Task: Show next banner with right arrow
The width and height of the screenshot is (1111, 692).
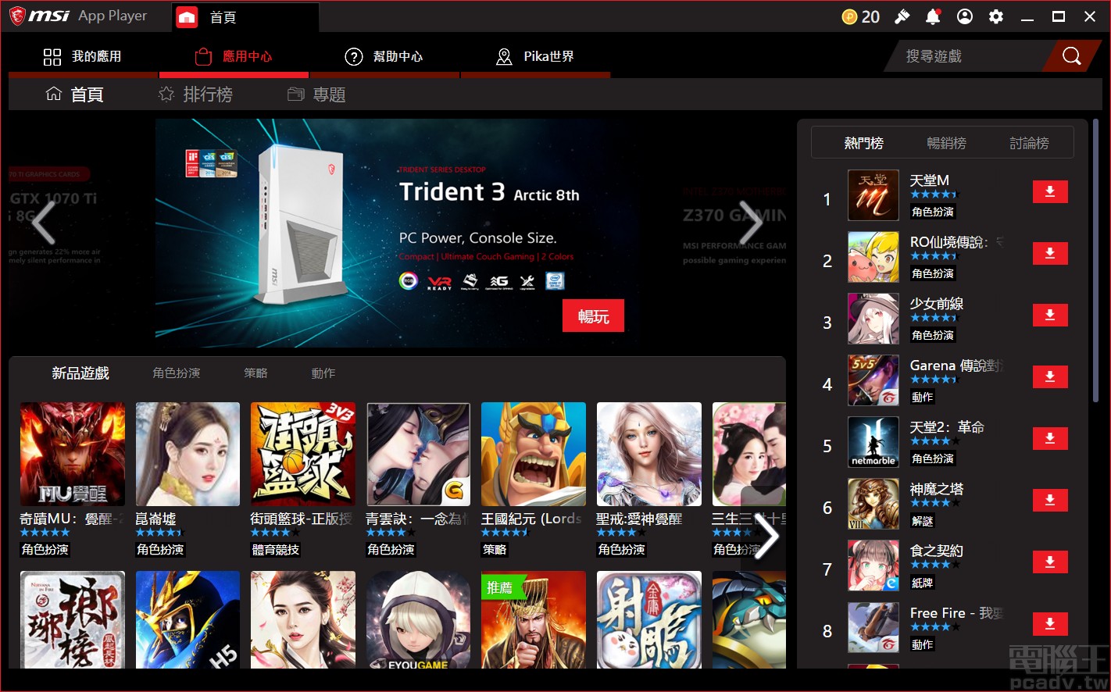Action: [750, 223]
